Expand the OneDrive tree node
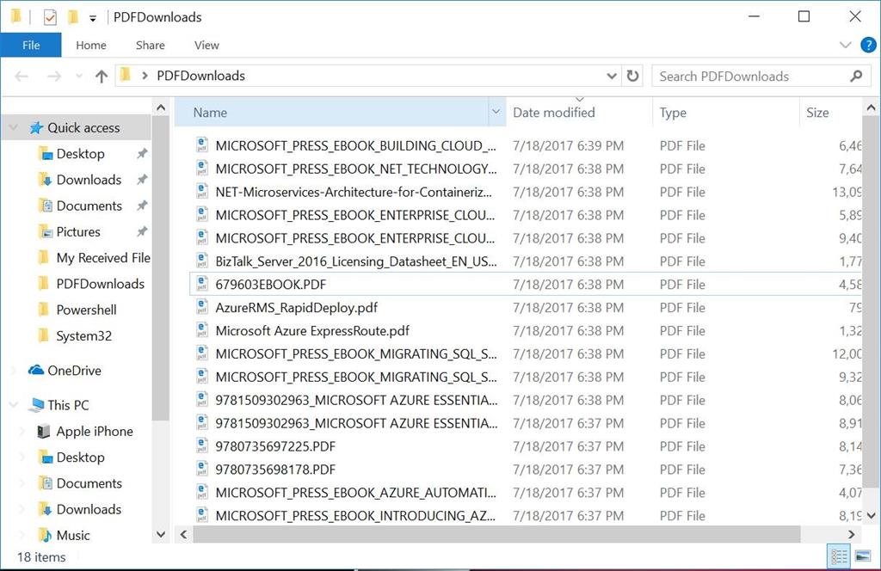 tap(14, 371)
